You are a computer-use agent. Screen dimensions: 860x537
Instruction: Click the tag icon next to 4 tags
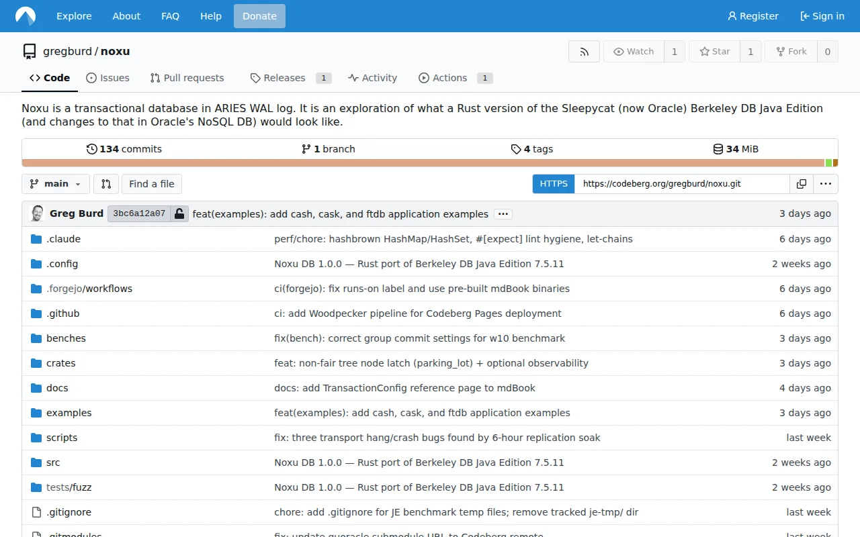[x=516, y=149]
